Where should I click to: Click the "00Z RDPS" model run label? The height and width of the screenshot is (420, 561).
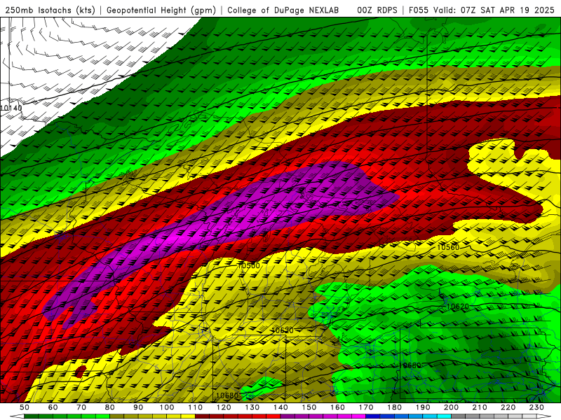point(377,10)
